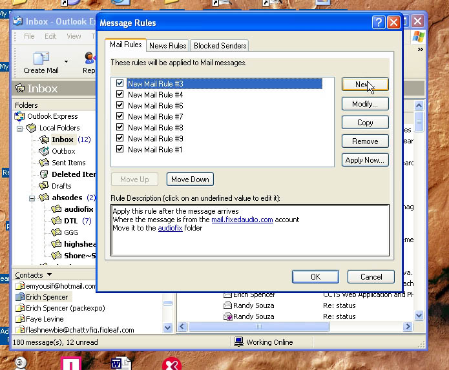Viewport: 449px width, 370px height.
Task: Uncheck New Mail Rule #9
Action: 120,138
